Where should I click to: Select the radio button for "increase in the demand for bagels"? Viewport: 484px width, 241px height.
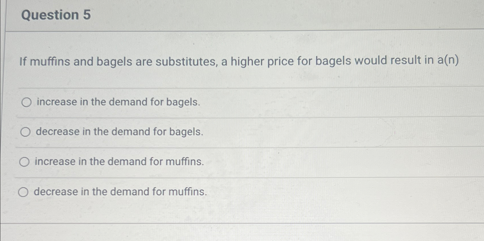click(26, 102)
